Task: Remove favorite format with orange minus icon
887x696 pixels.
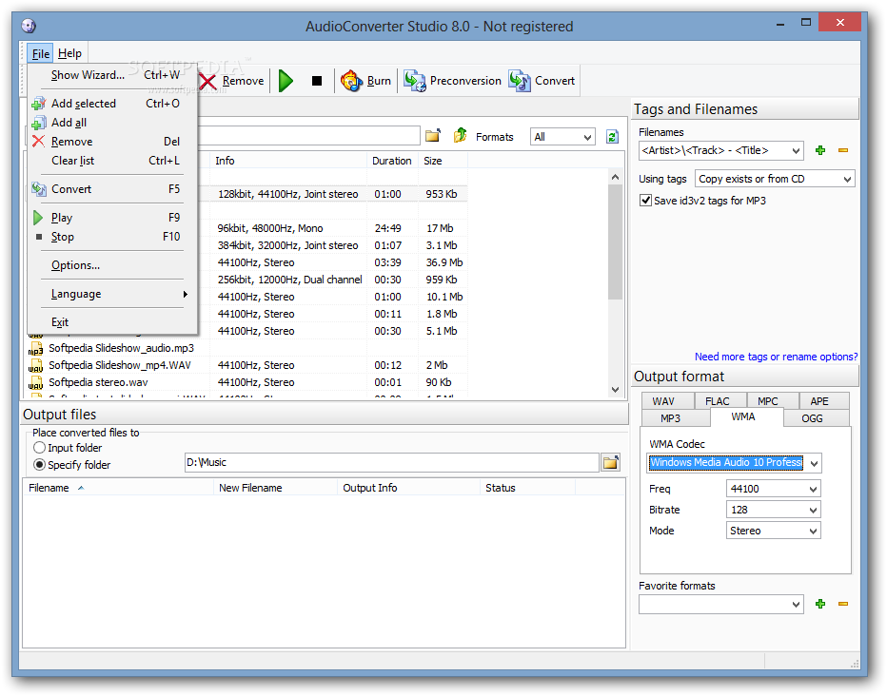Action: click(x=843, y=604)
